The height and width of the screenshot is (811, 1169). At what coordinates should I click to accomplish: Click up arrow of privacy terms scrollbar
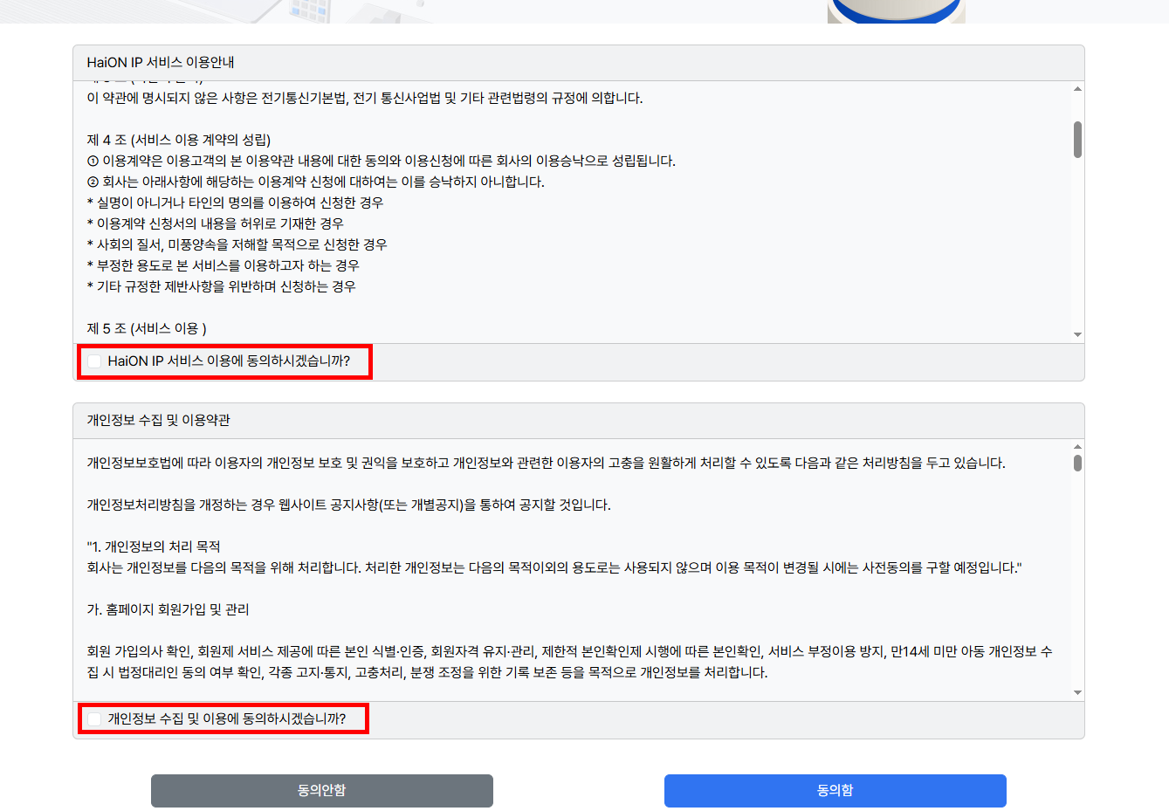(x=1077, y=447)
